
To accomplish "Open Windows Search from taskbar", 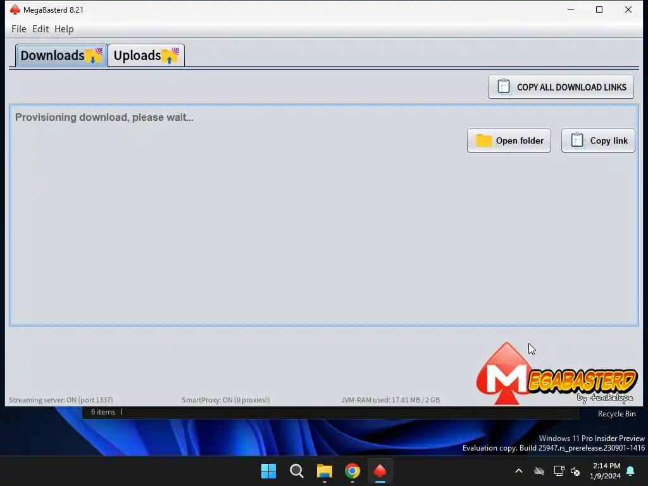I will tap(297, 471).
